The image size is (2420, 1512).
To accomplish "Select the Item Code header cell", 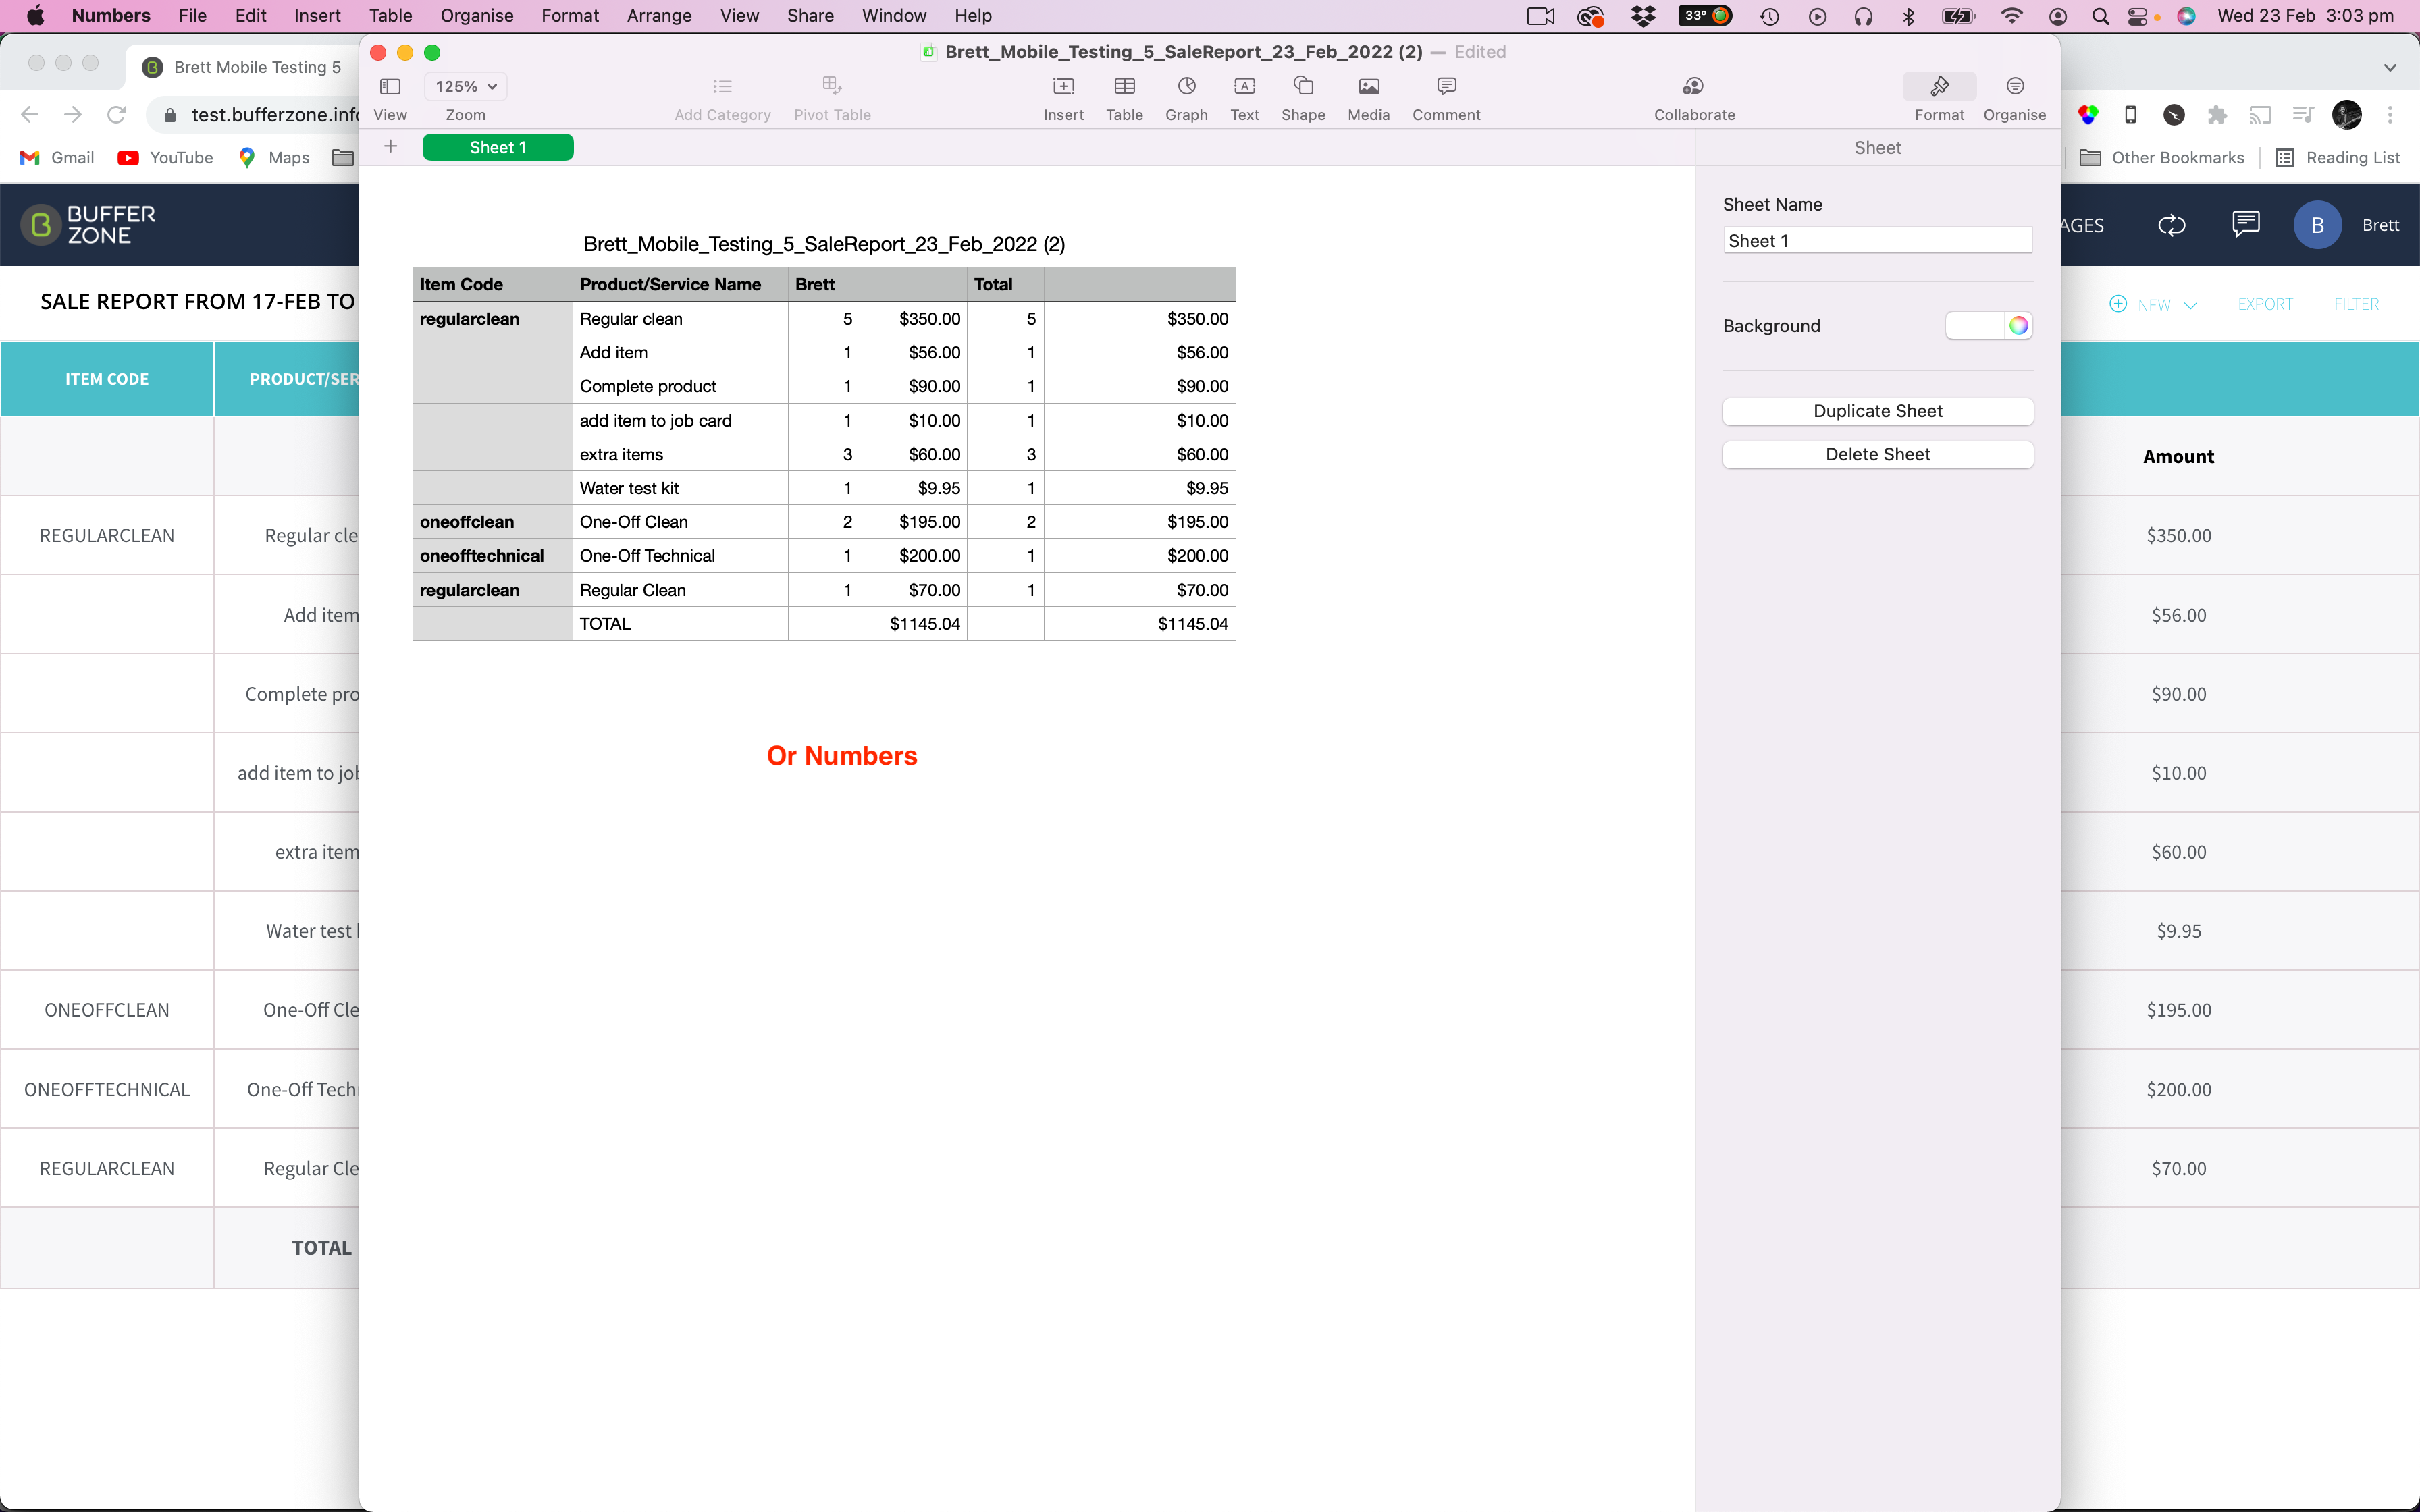I will [492, 284].
